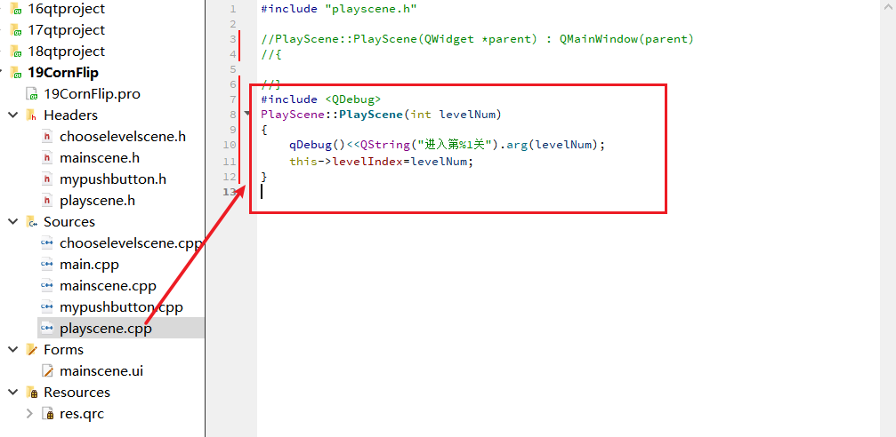Click the 19CornFlip project folder icon
Image resolution: width=896 pixels, height=437 pixels.
pos(16,73)
